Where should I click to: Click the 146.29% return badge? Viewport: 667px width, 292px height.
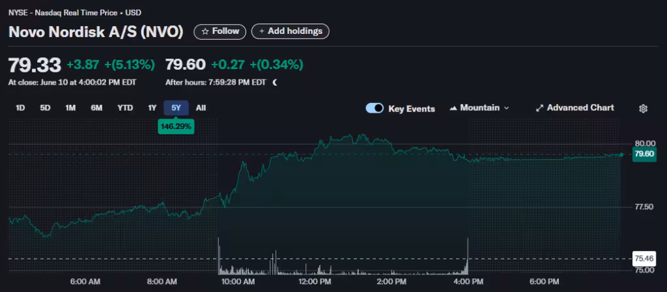tap(176, 127)
